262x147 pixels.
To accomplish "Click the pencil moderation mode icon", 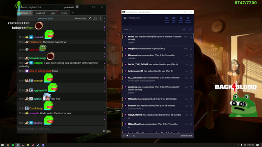I will tap(90, 18).
